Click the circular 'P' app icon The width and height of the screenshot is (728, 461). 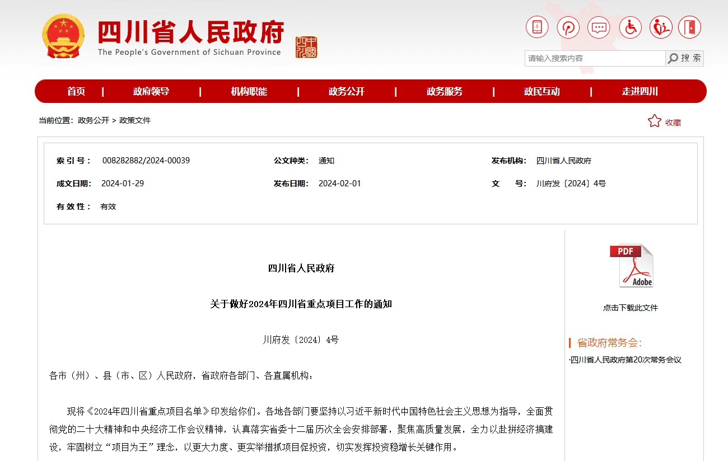pos(568,27)
